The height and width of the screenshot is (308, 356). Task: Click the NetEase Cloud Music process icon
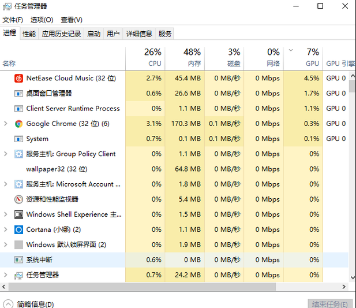18,78
